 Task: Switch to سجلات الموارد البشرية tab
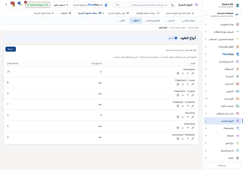click(91, 13)
